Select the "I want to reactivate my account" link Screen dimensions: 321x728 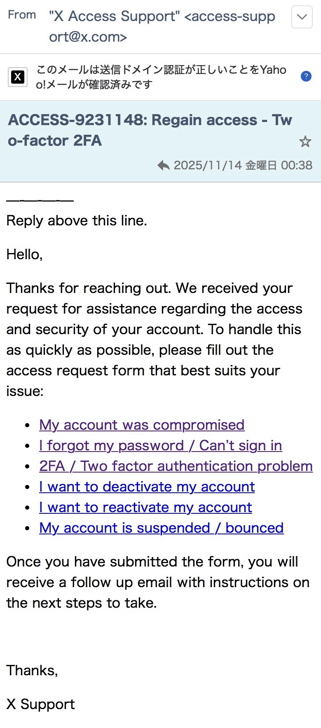[x=145, y=507]
